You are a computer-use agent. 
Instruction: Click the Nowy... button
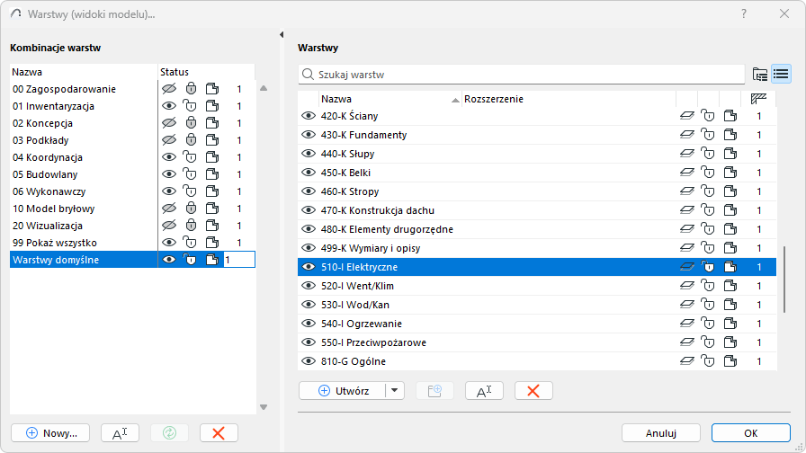50,433
